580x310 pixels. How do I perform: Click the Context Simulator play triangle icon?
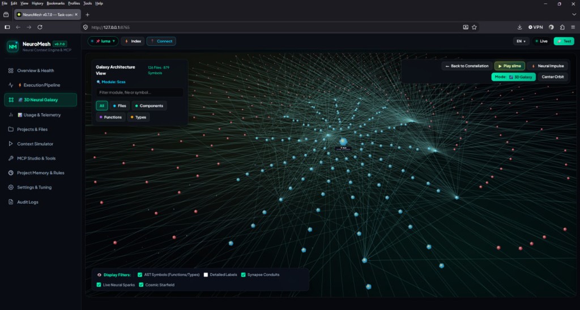pos(11,144)
